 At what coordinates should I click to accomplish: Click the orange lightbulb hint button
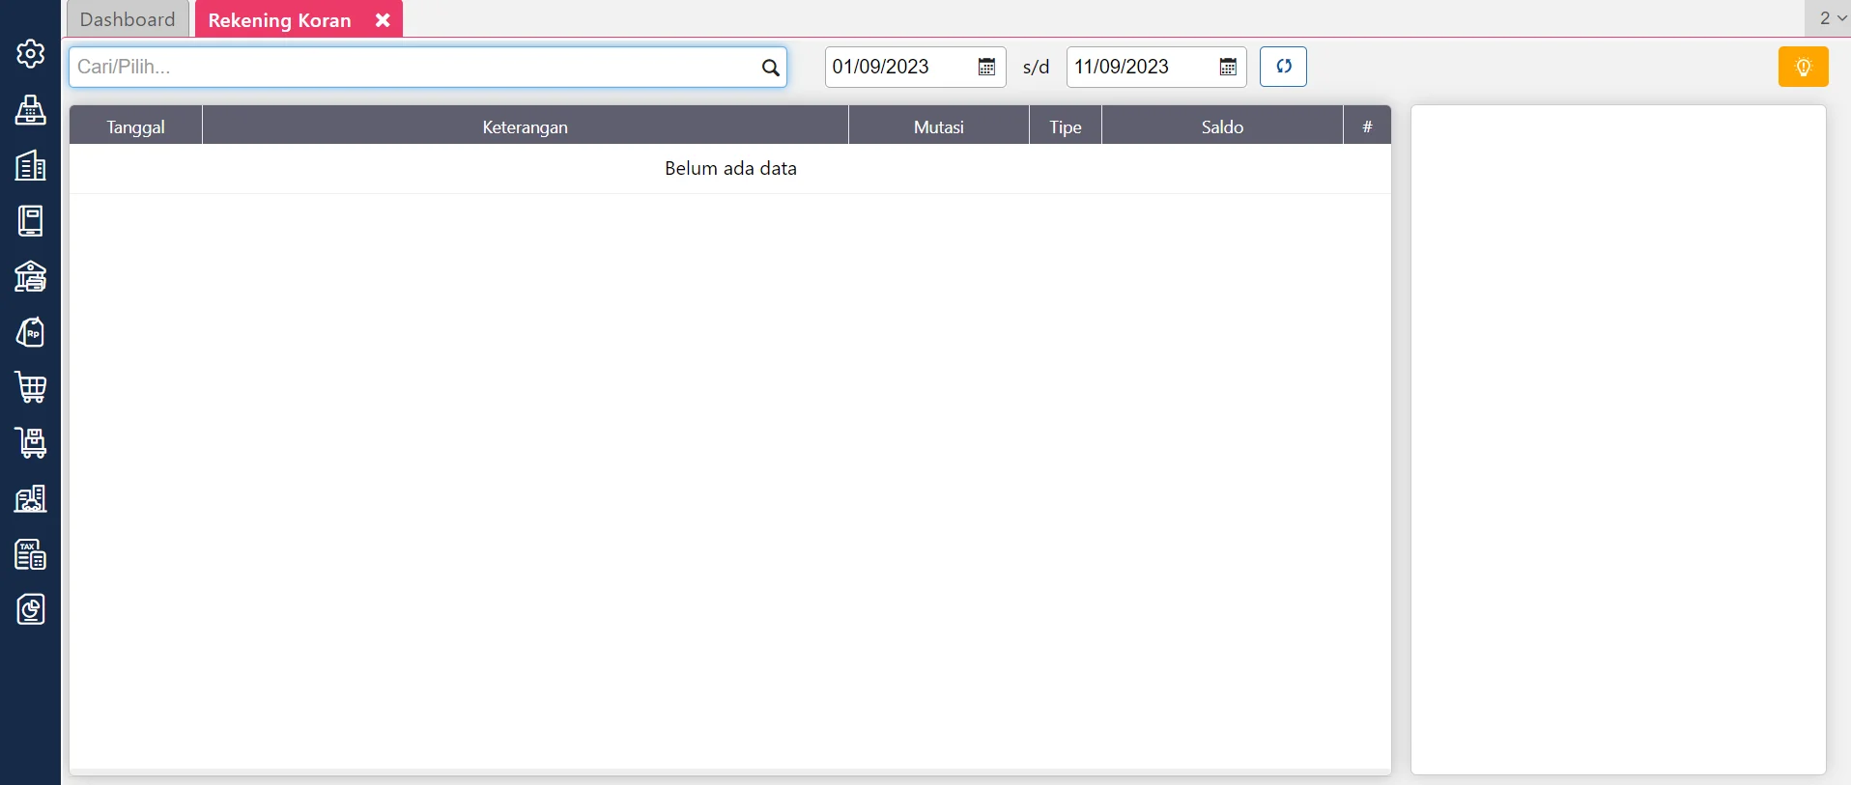1803,68
